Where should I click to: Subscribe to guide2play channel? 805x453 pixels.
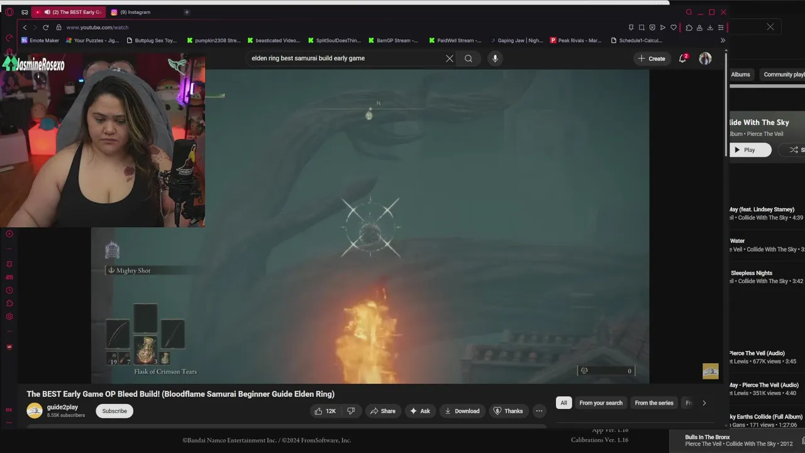pos(114,411)
